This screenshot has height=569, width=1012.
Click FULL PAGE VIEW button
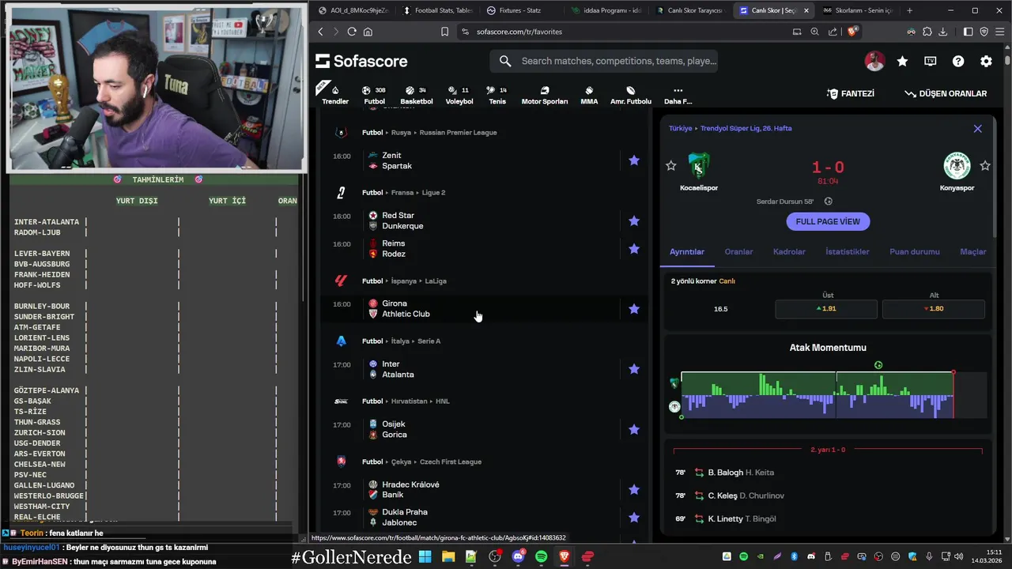(828, 221)
